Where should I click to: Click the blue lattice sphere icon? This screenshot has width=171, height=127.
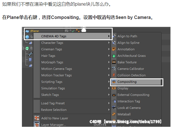(x=30, y=60)
